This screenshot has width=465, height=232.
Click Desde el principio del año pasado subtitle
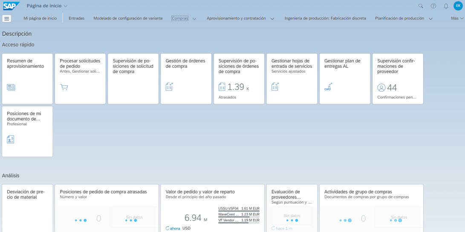(196, 197)
